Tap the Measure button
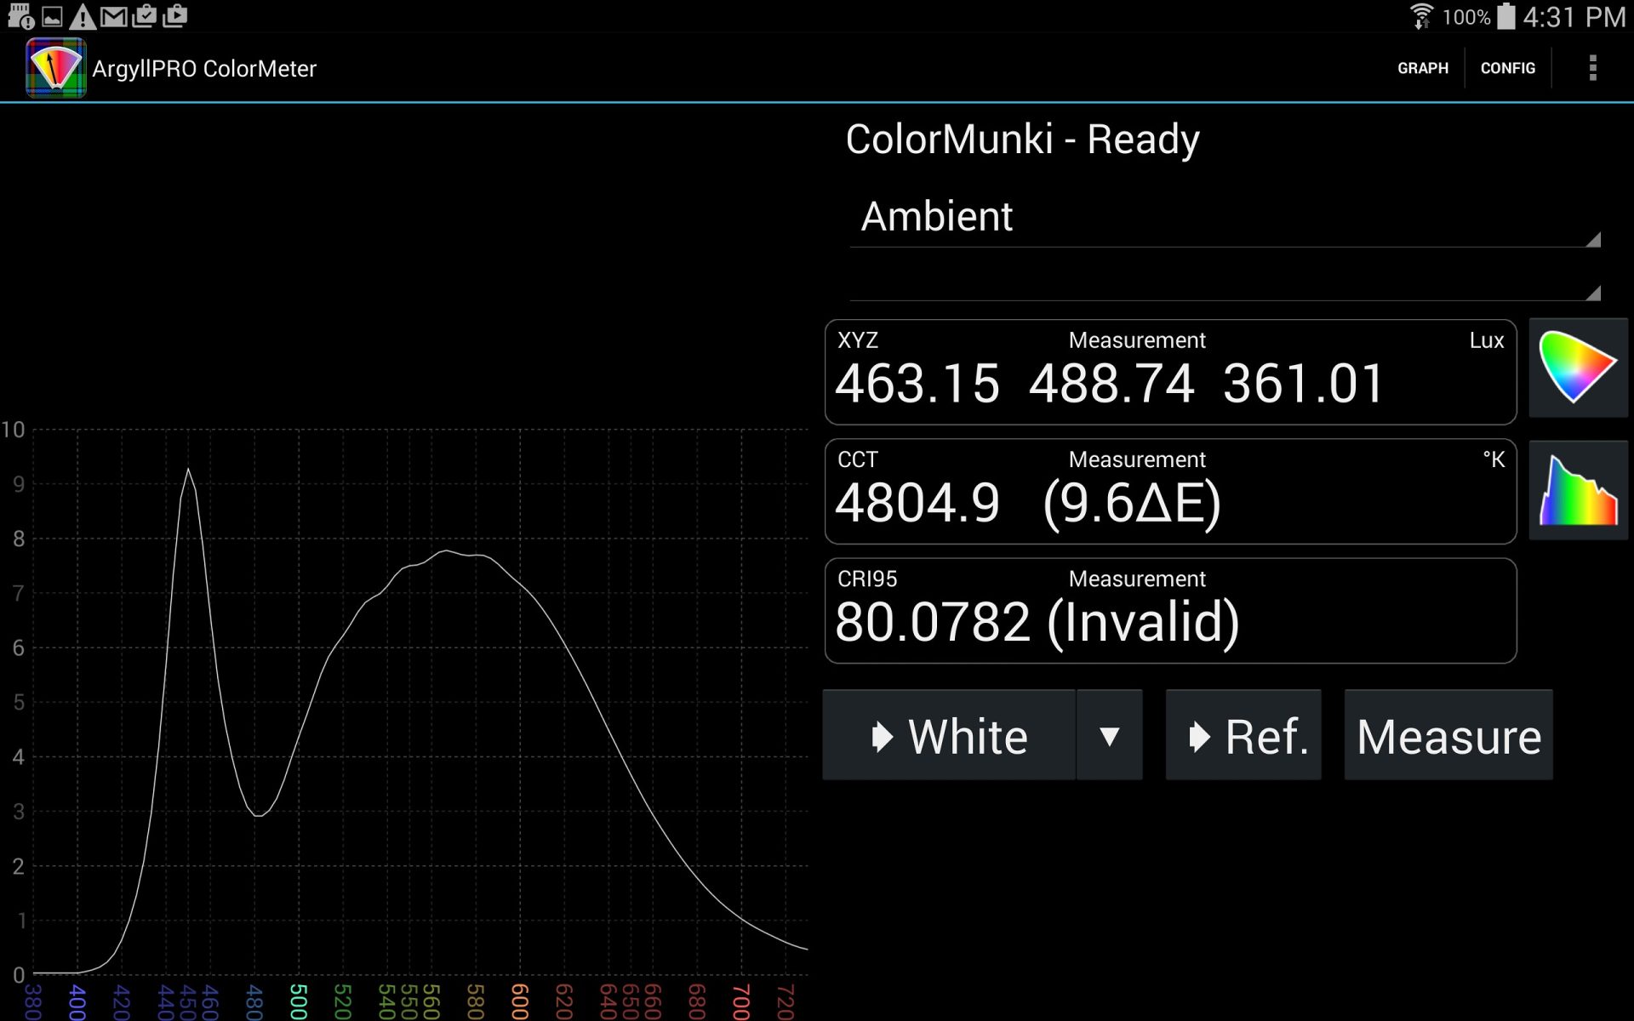The image size is (1634, 1021). tap(1448, 735)
